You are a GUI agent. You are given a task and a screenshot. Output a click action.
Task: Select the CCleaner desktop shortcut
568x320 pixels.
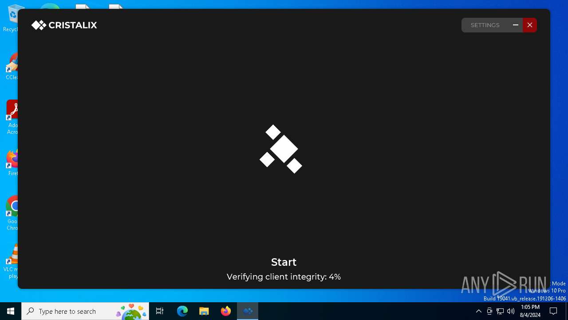coord(12,67)
